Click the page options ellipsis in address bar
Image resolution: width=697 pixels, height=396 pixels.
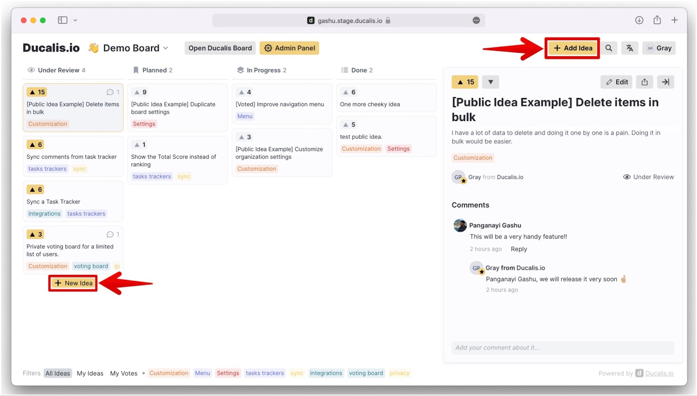(x=476, y=20)
